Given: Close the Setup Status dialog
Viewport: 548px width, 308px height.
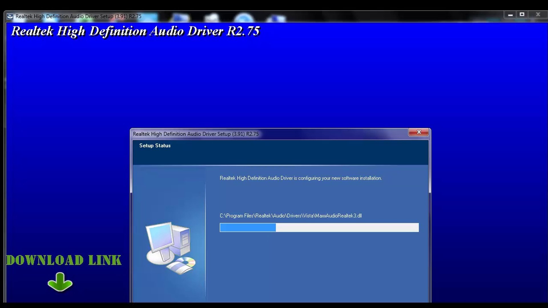Looking at the screenshot, I should point(418,132).
